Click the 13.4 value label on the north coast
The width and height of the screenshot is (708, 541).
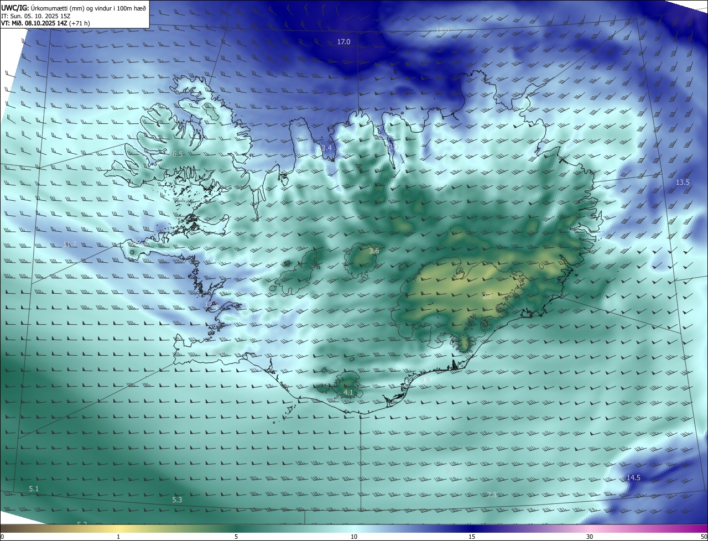click(325, 148)
